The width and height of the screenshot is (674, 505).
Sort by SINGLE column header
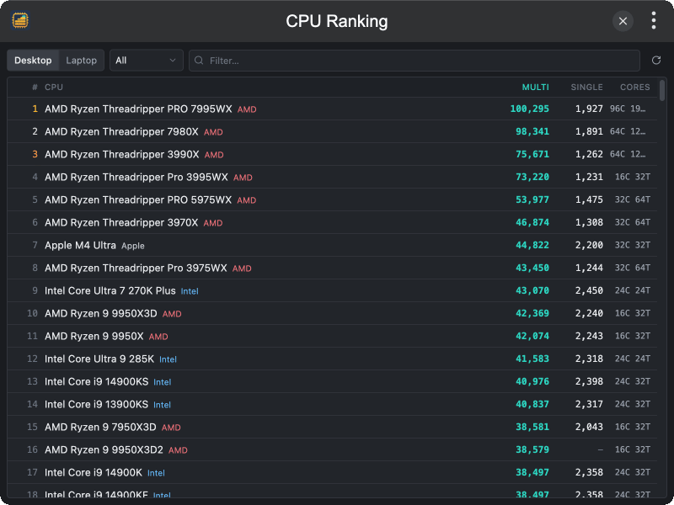click(x=586, y=88)
